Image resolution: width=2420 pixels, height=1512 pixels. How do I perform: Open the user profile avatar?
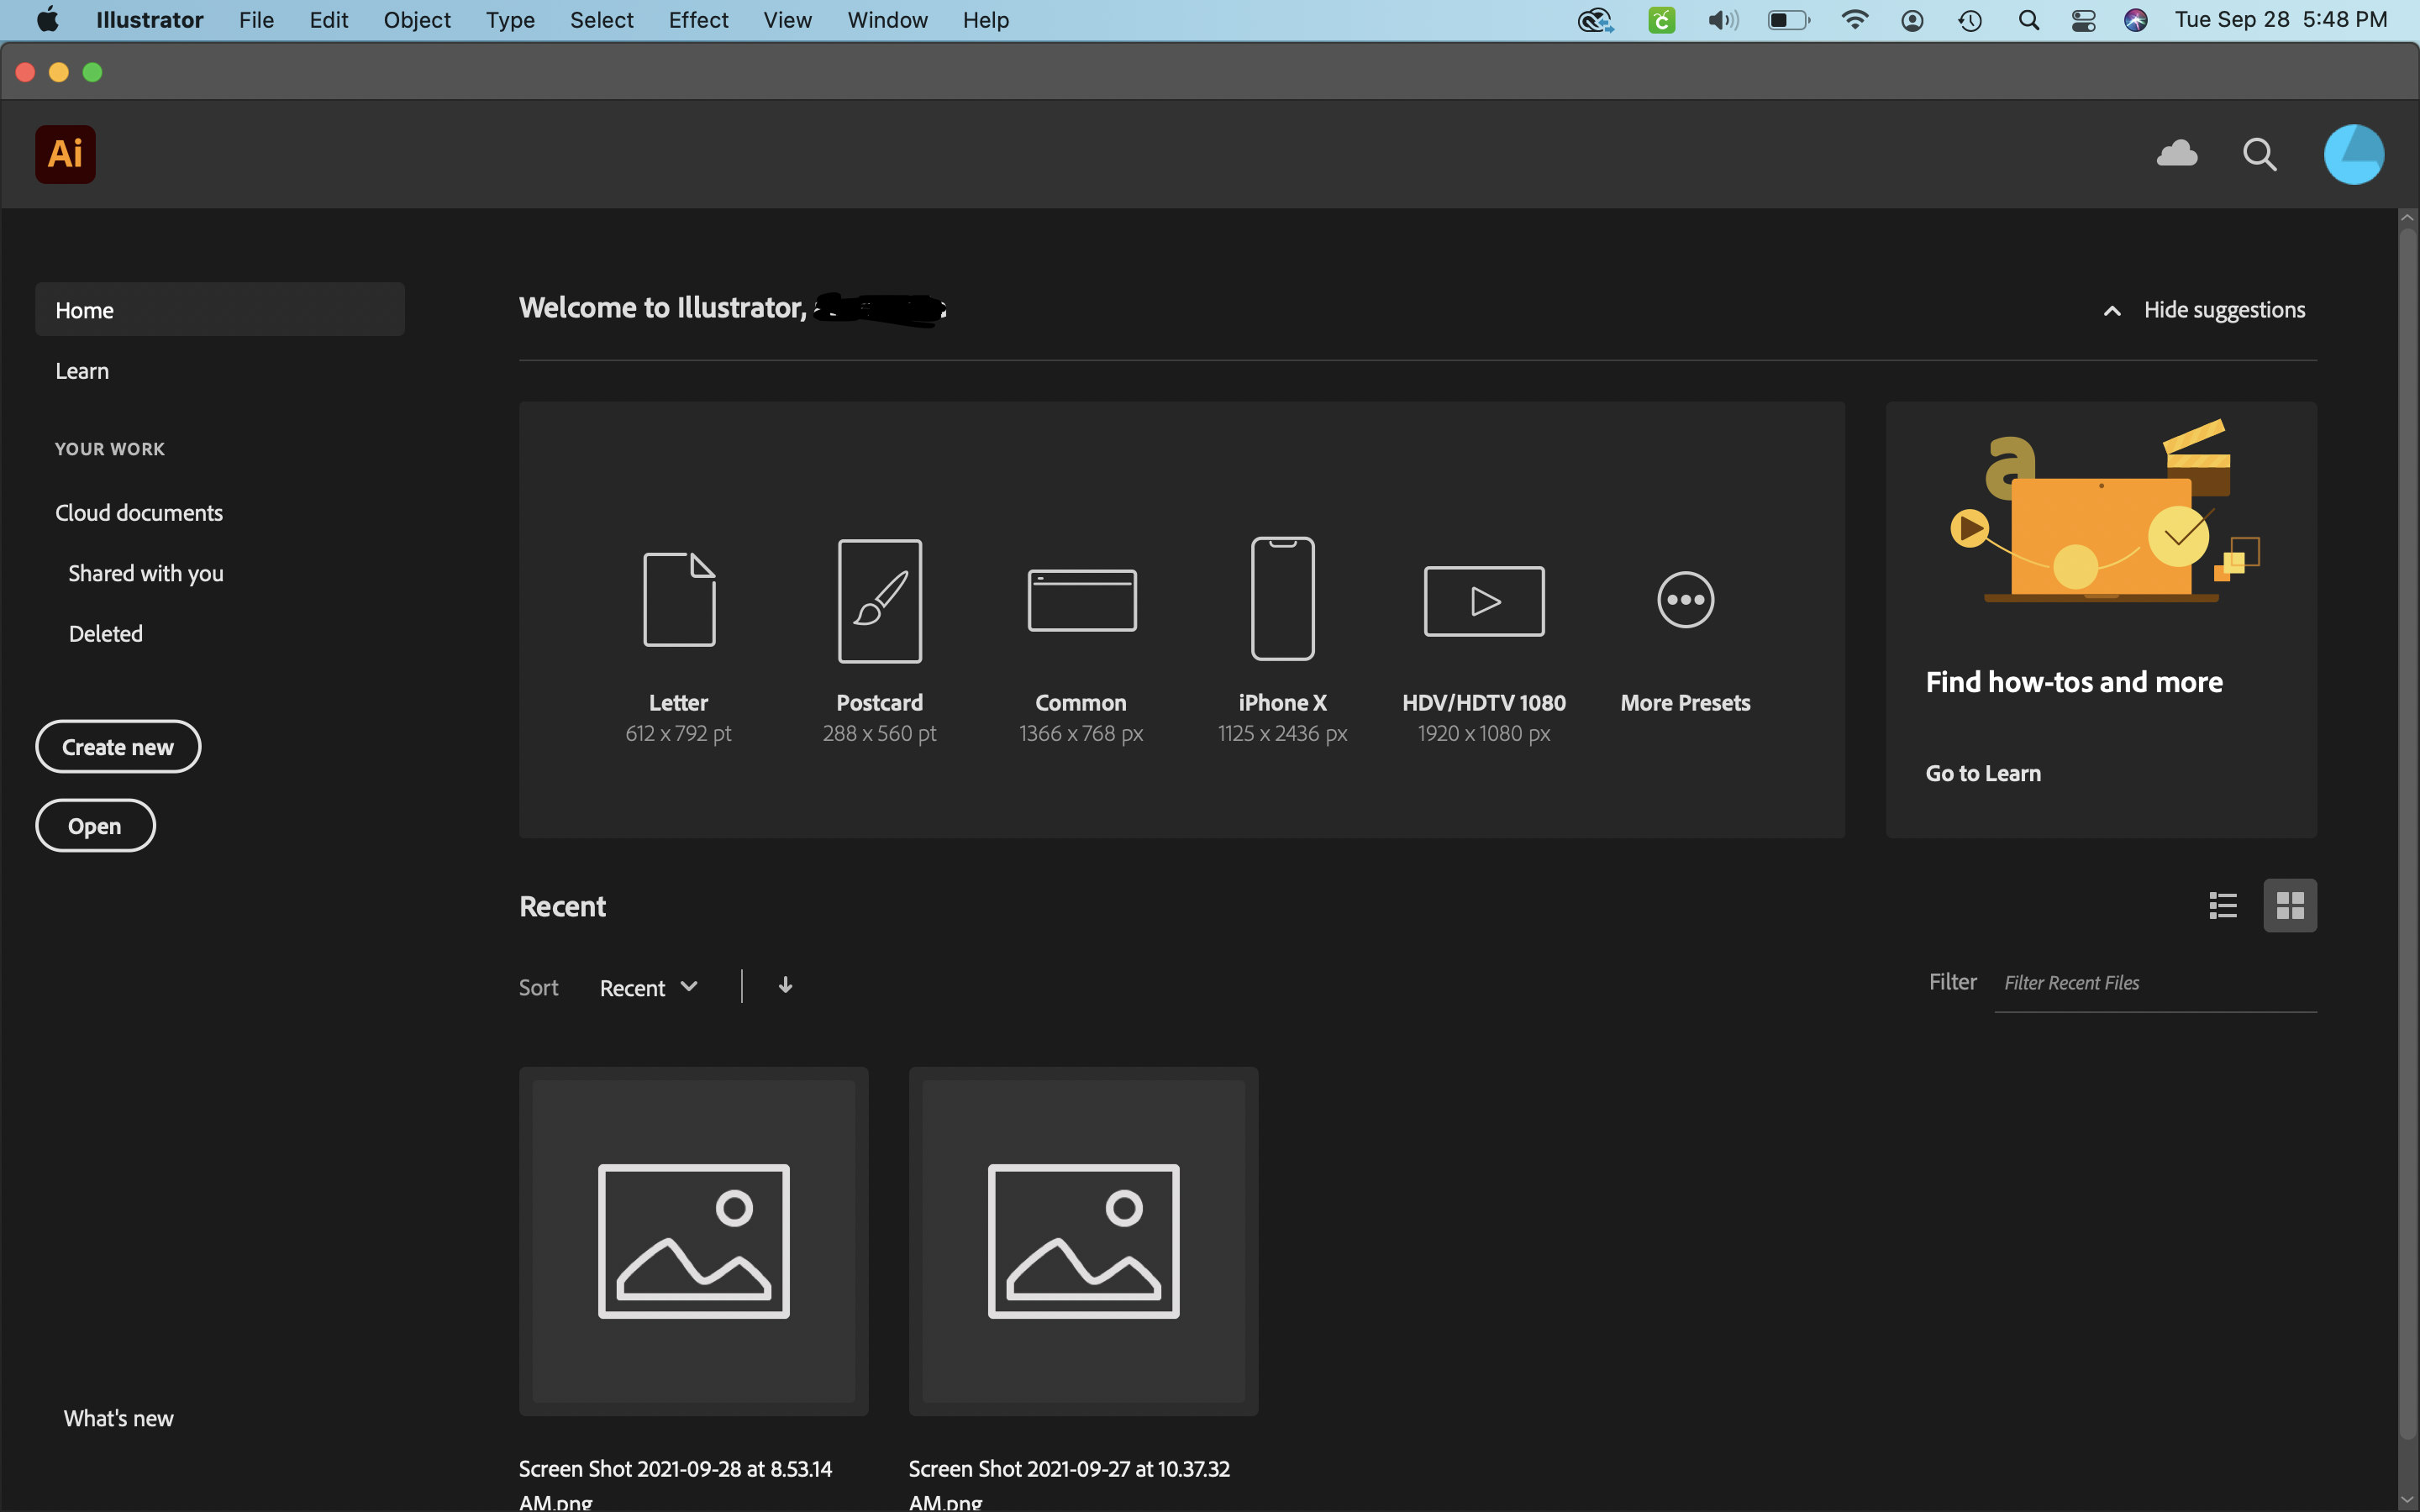coord(2352,154)
